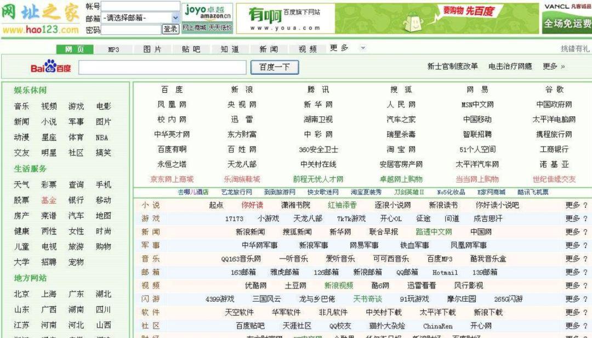Focus the 密码 password field

coord(131,29)
